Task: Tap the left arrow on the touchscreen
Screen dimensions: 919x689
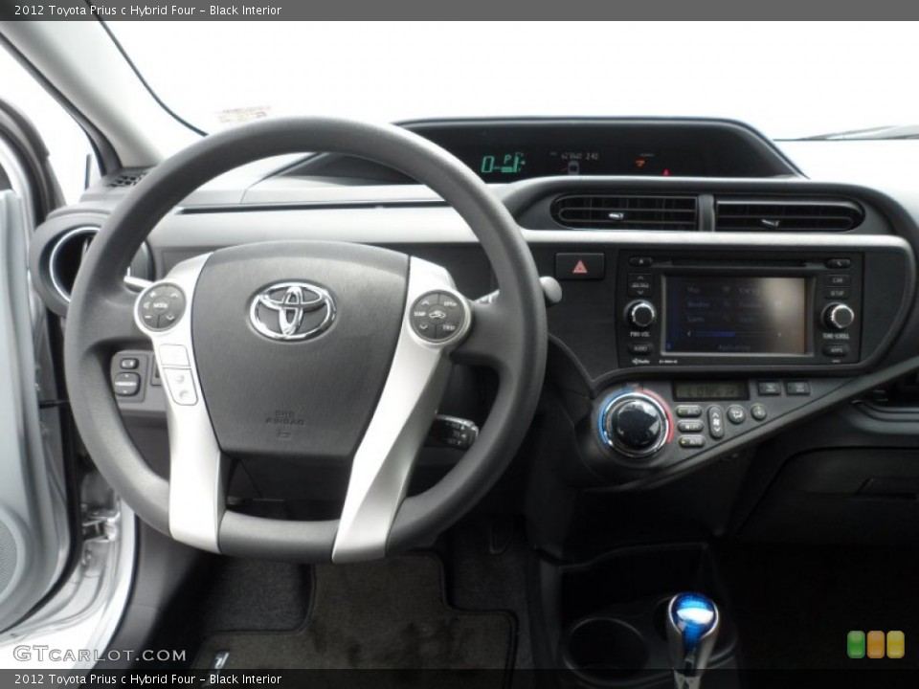Action: [x=688, y=333]
